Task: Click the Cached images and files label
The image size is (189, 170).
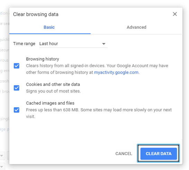Action: pyautogui.click(x=50, y=103)
